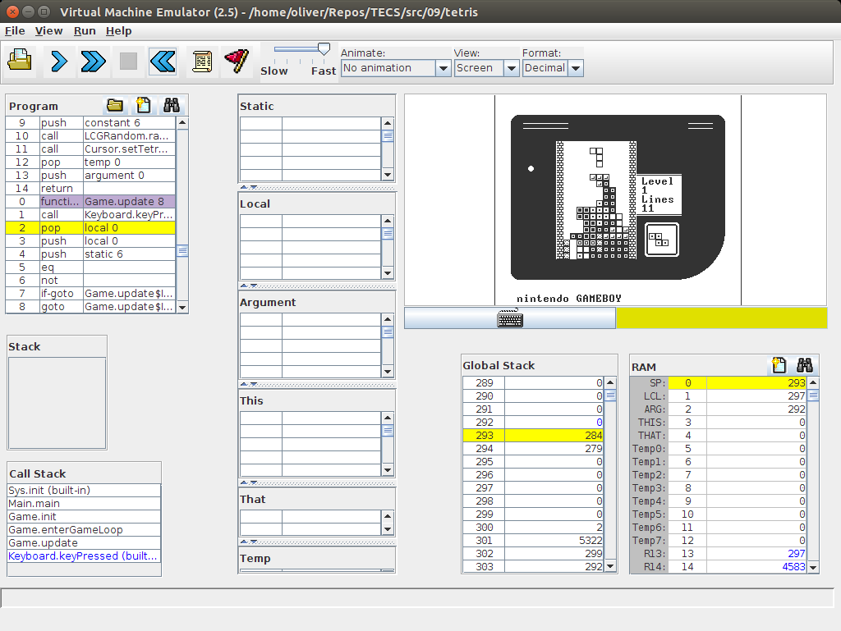Open the Run menu
This screenshot has height=631, width=841.
[85, 31]
